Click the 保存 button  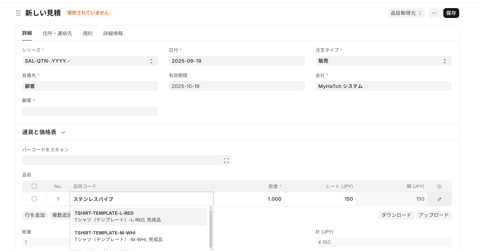point(451,13)
